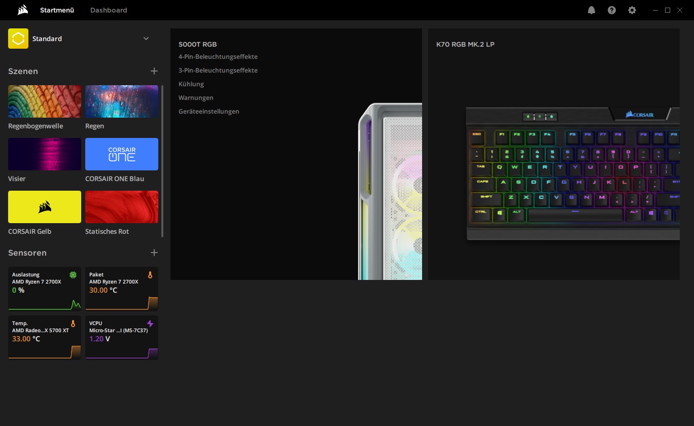The image size is (694, 426).
Task: Open the Warnungen section
Action: tap(196, 98)
